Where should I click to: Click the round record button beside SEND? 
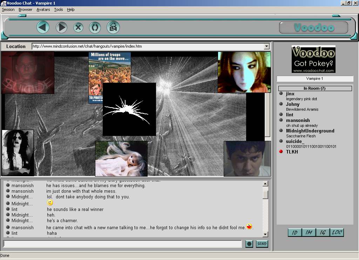pyautogui.click(x=249, y=244)
